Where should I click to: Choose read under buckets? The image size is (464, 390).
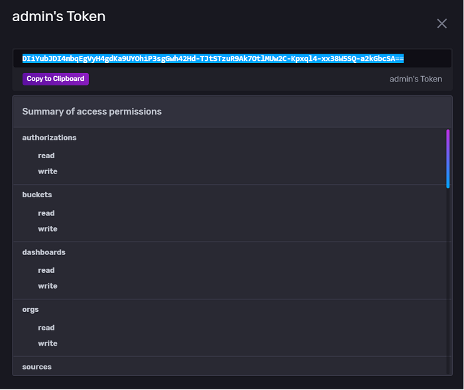tap(46, 213)
